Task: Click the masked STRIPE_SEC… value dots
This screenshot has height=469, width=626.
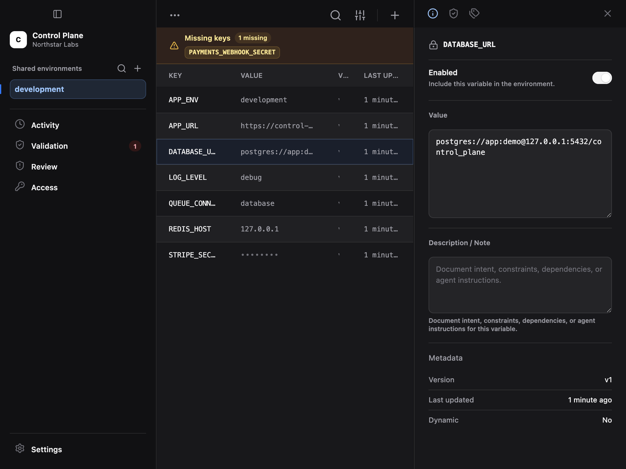Action: 260,255
